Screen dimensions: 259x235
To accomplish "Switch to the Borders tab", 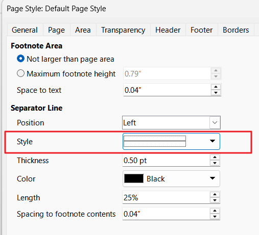I will click(x=236, y=30).
